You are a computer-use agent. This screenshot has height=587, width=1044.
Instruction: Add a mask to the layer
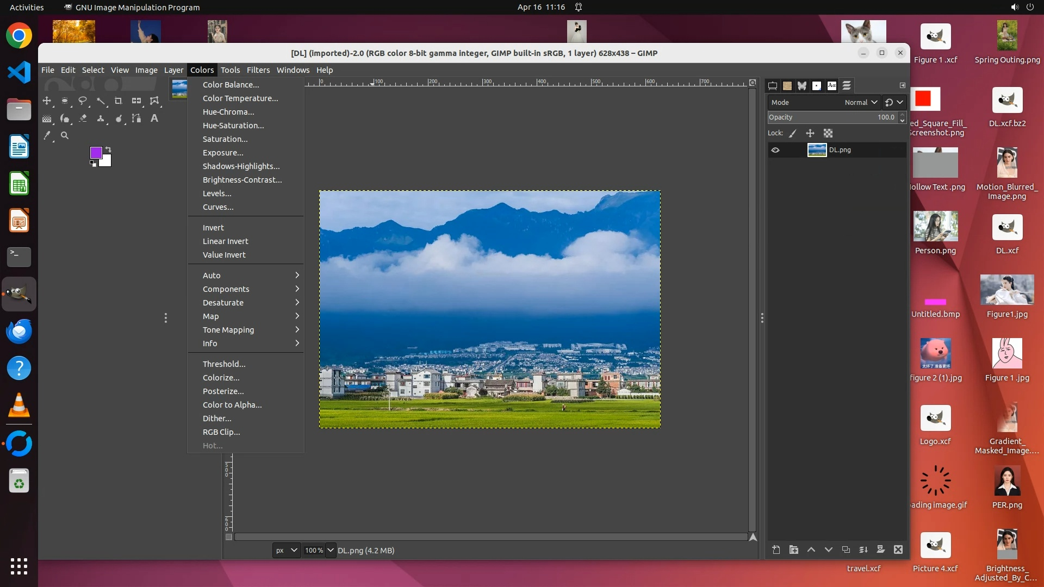(x=881, y=550)
